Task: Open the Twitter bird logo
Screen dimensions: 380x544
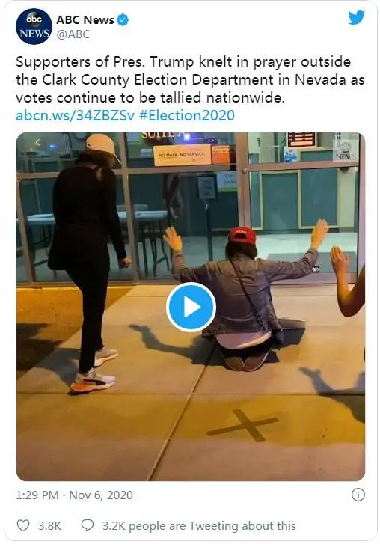Action: pyautogui.click(x=356, y=17)
